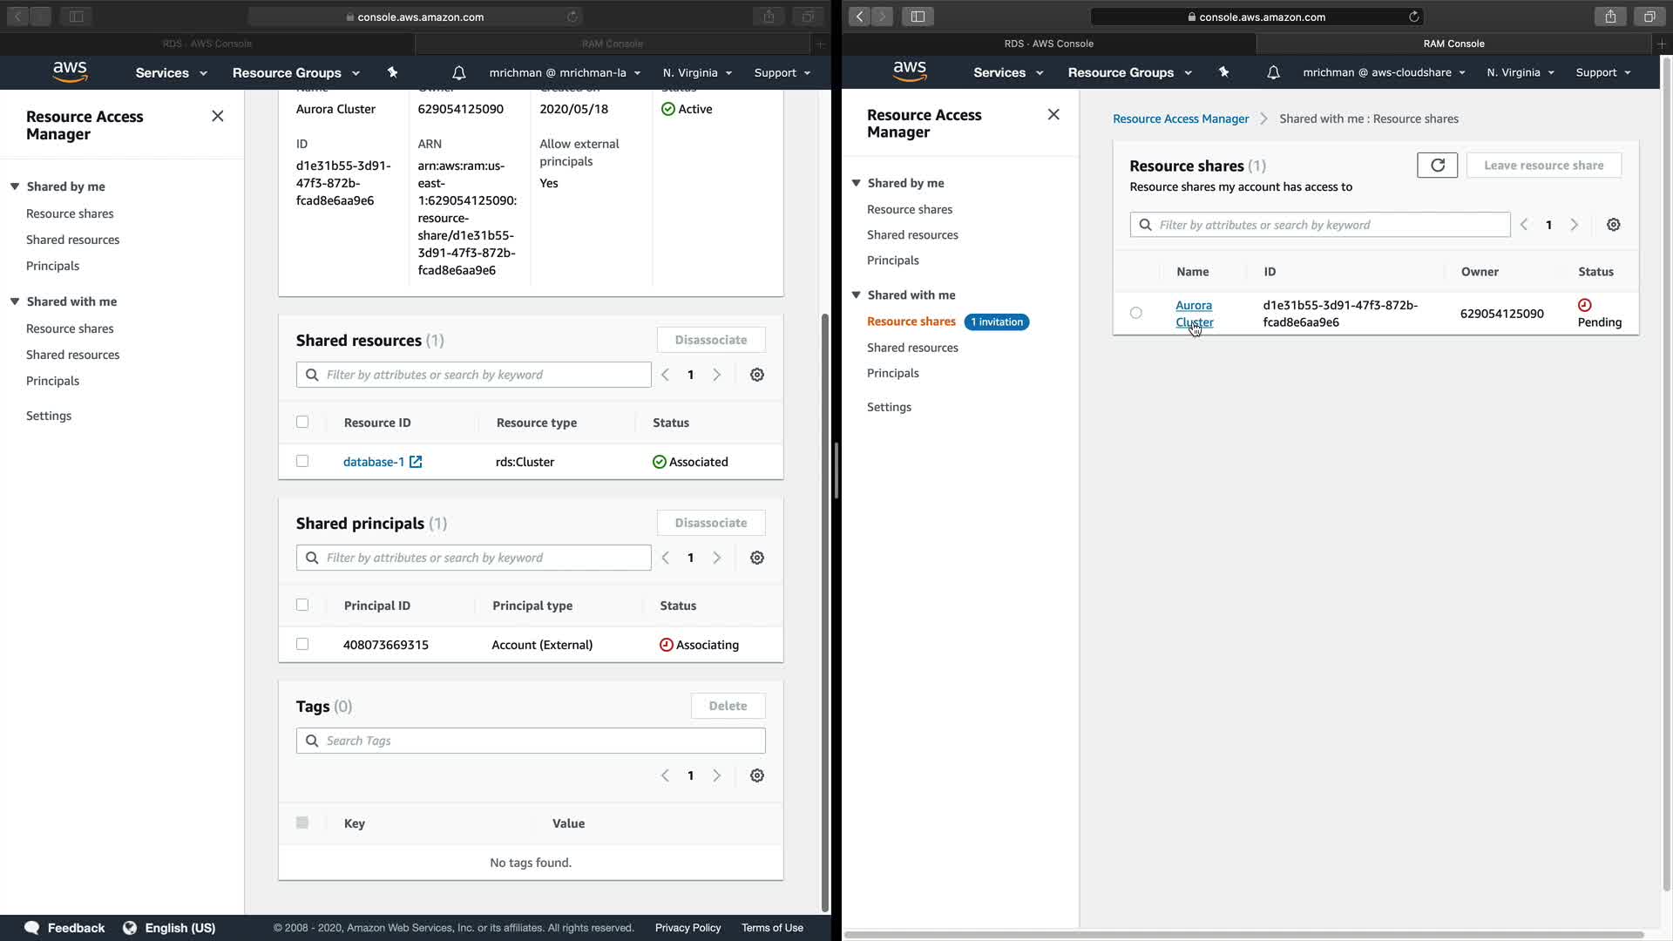Click the AWS logo in the right console

coord(909,71)
